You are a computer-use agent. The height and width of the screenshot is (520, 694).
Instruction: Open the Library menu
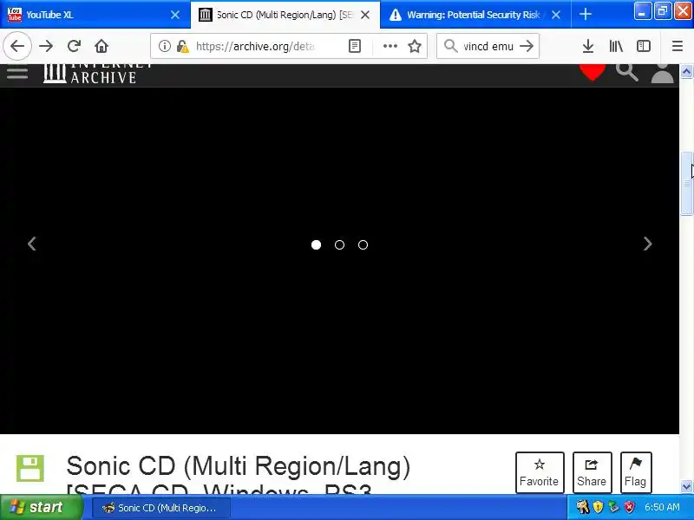[616, 46]
